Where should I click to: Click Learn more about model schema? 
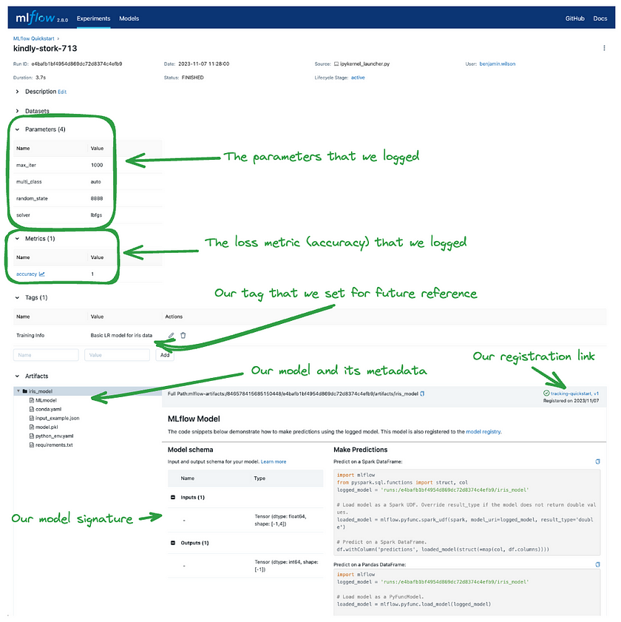[274, 462]
